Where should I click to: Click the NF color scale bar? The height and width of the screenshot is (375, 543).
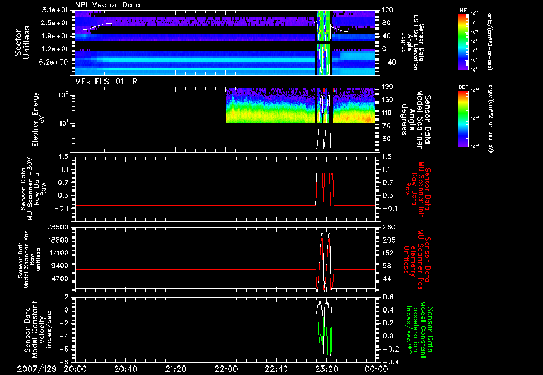(x=463, y=42)
